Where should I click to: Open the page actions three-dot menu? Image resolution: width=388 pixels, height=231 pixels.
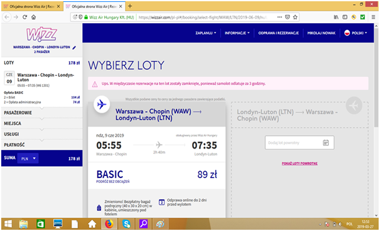click(x=279, y=17)
